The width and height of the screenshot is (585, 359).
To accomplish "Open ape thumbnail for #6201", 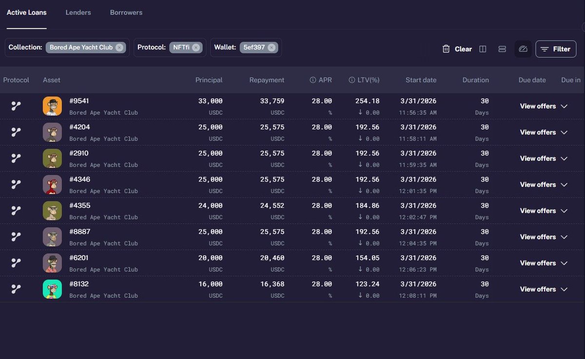I will 52,263.
